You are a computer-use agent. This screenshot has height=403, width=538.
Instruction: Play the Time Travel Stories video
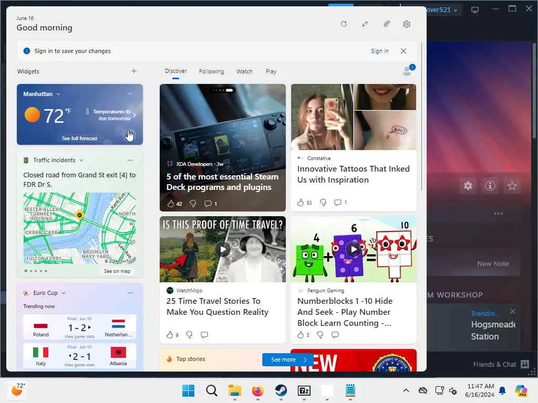click(223, 249)
